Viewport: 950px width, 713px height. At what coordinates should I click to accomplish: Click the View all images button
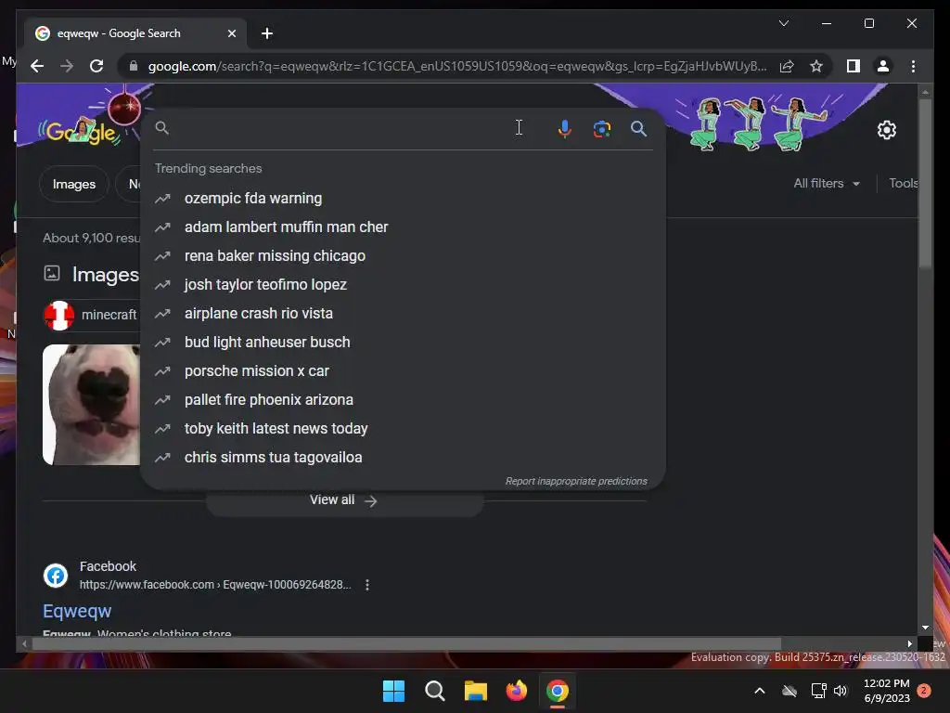[344, 500]
